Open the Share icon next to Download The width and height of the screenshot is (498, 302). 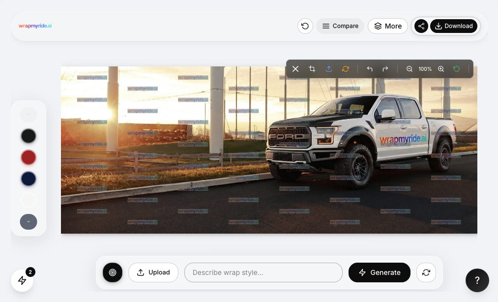[x=421, y=26]
